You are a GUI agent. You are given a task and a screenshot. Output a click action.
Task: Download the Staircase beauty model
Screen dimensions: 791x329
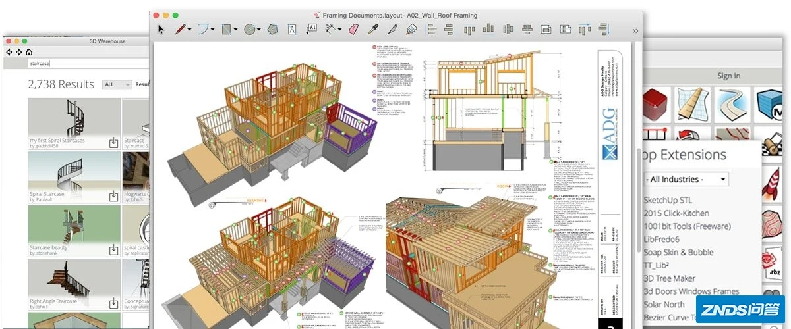[x=113, y=250]
